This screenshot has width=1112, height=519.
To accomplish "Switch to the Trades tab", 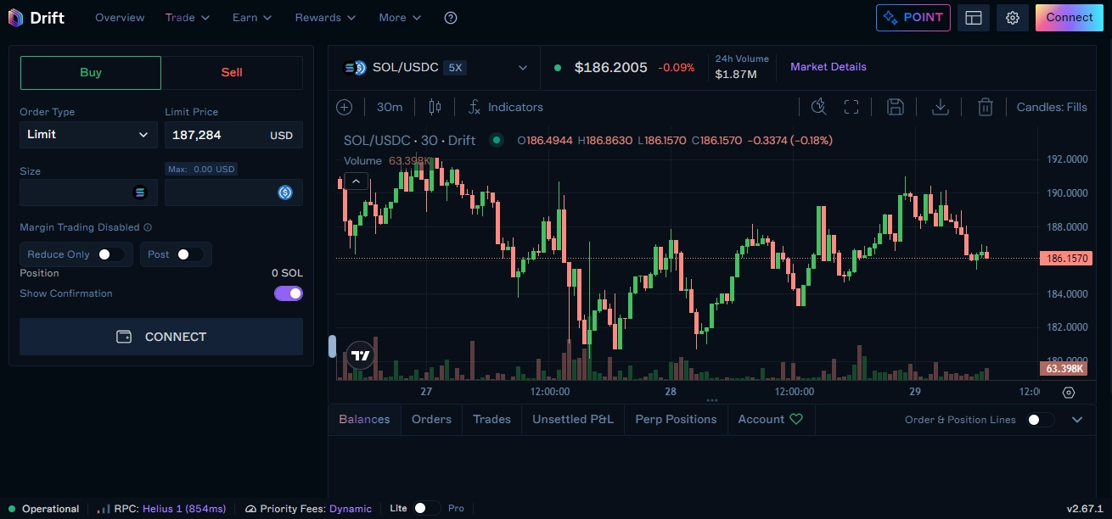I will [x=491, y=419].
